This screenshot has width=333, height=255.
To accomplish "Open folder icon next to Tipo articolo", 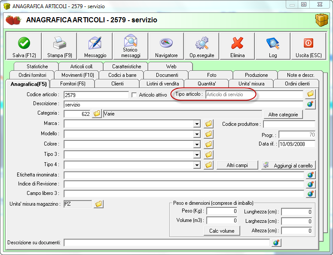I will point(310,94).
